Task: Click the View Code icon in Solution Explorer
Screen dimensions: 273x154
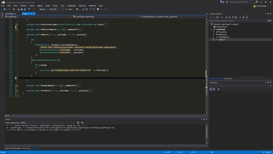Action: coord(240,17)
